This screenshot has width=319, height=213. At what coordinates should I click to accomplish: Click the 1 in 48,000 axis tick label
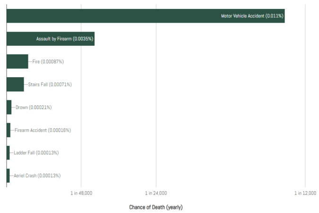coord(81,193)
